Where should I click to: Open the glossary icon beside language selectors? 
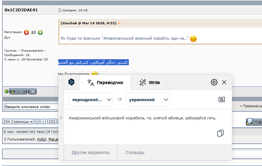tap(222, 100)
